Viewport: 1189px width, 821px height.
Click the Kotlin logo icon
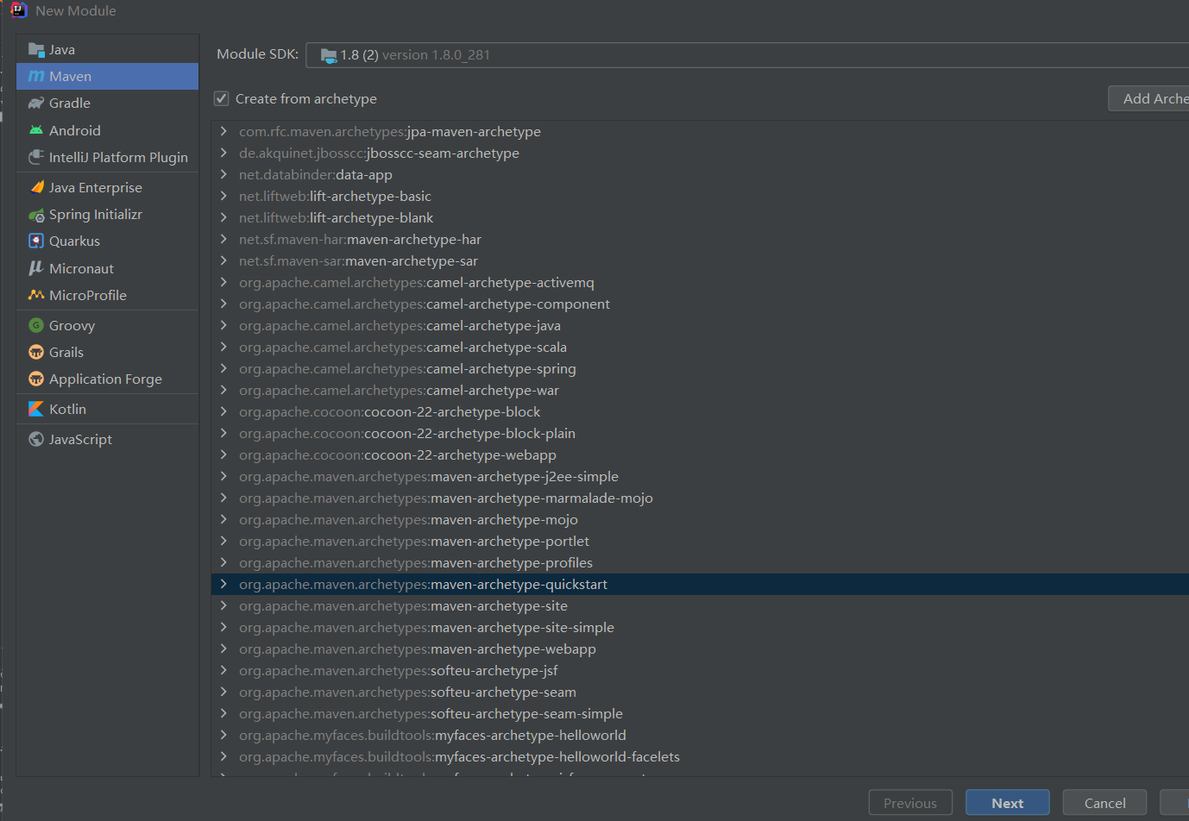click(x=36, y=409)
